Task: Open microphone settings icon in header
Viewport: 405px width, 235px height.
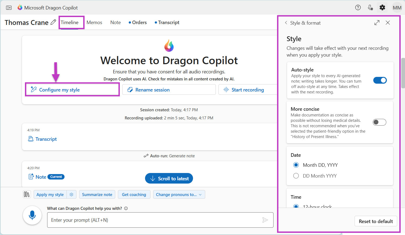Action: pos(370,8)
